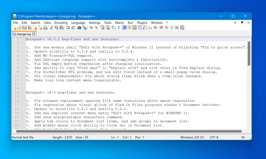Select the change.log tab
This screenshot has width=266, height=159.
(24, 34)
